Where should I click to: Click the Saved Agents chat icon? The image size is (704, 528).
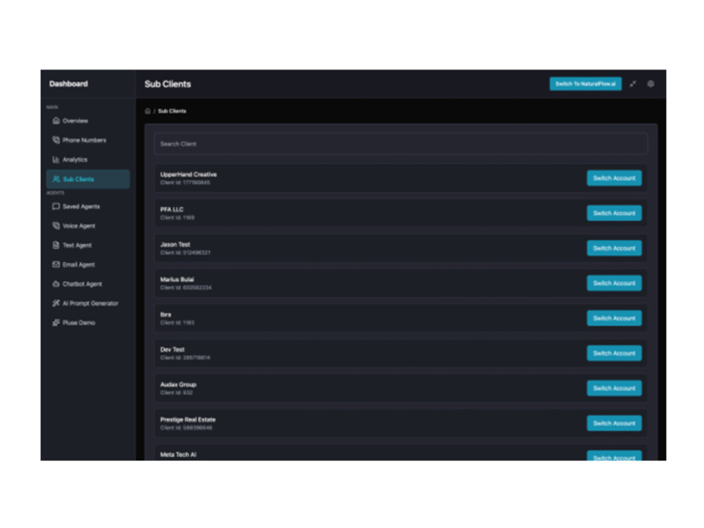click(56, 206)
